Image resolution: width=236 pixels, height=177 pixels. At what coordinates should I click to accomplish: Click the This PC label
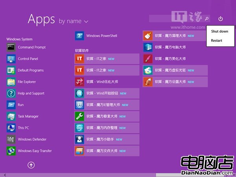pos(24,128)
